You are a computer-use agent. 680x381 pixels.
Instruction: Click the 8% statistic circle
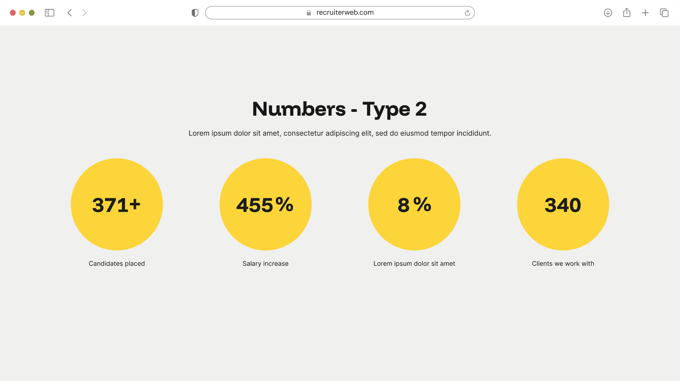tap(414, 205)
